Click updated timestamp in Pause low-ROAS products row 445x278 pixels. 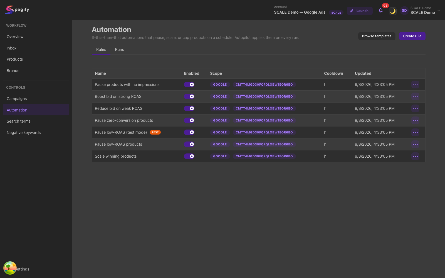click(x=375, y=144)
